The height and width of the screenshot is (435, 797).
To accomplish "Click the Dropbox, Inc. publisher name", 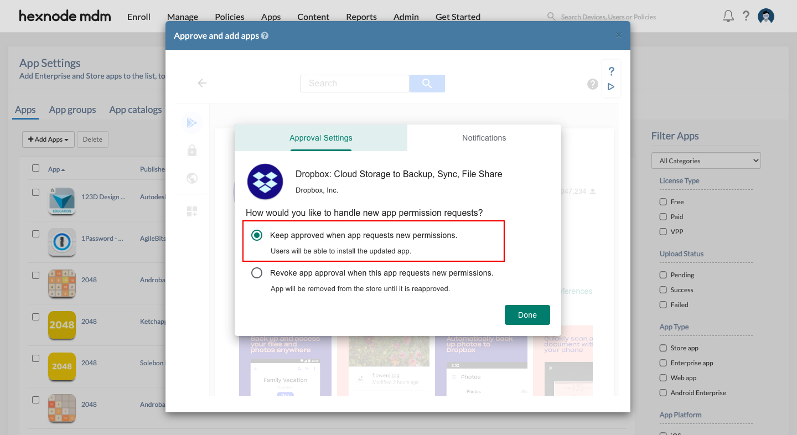I will click(x=317, y=190).
